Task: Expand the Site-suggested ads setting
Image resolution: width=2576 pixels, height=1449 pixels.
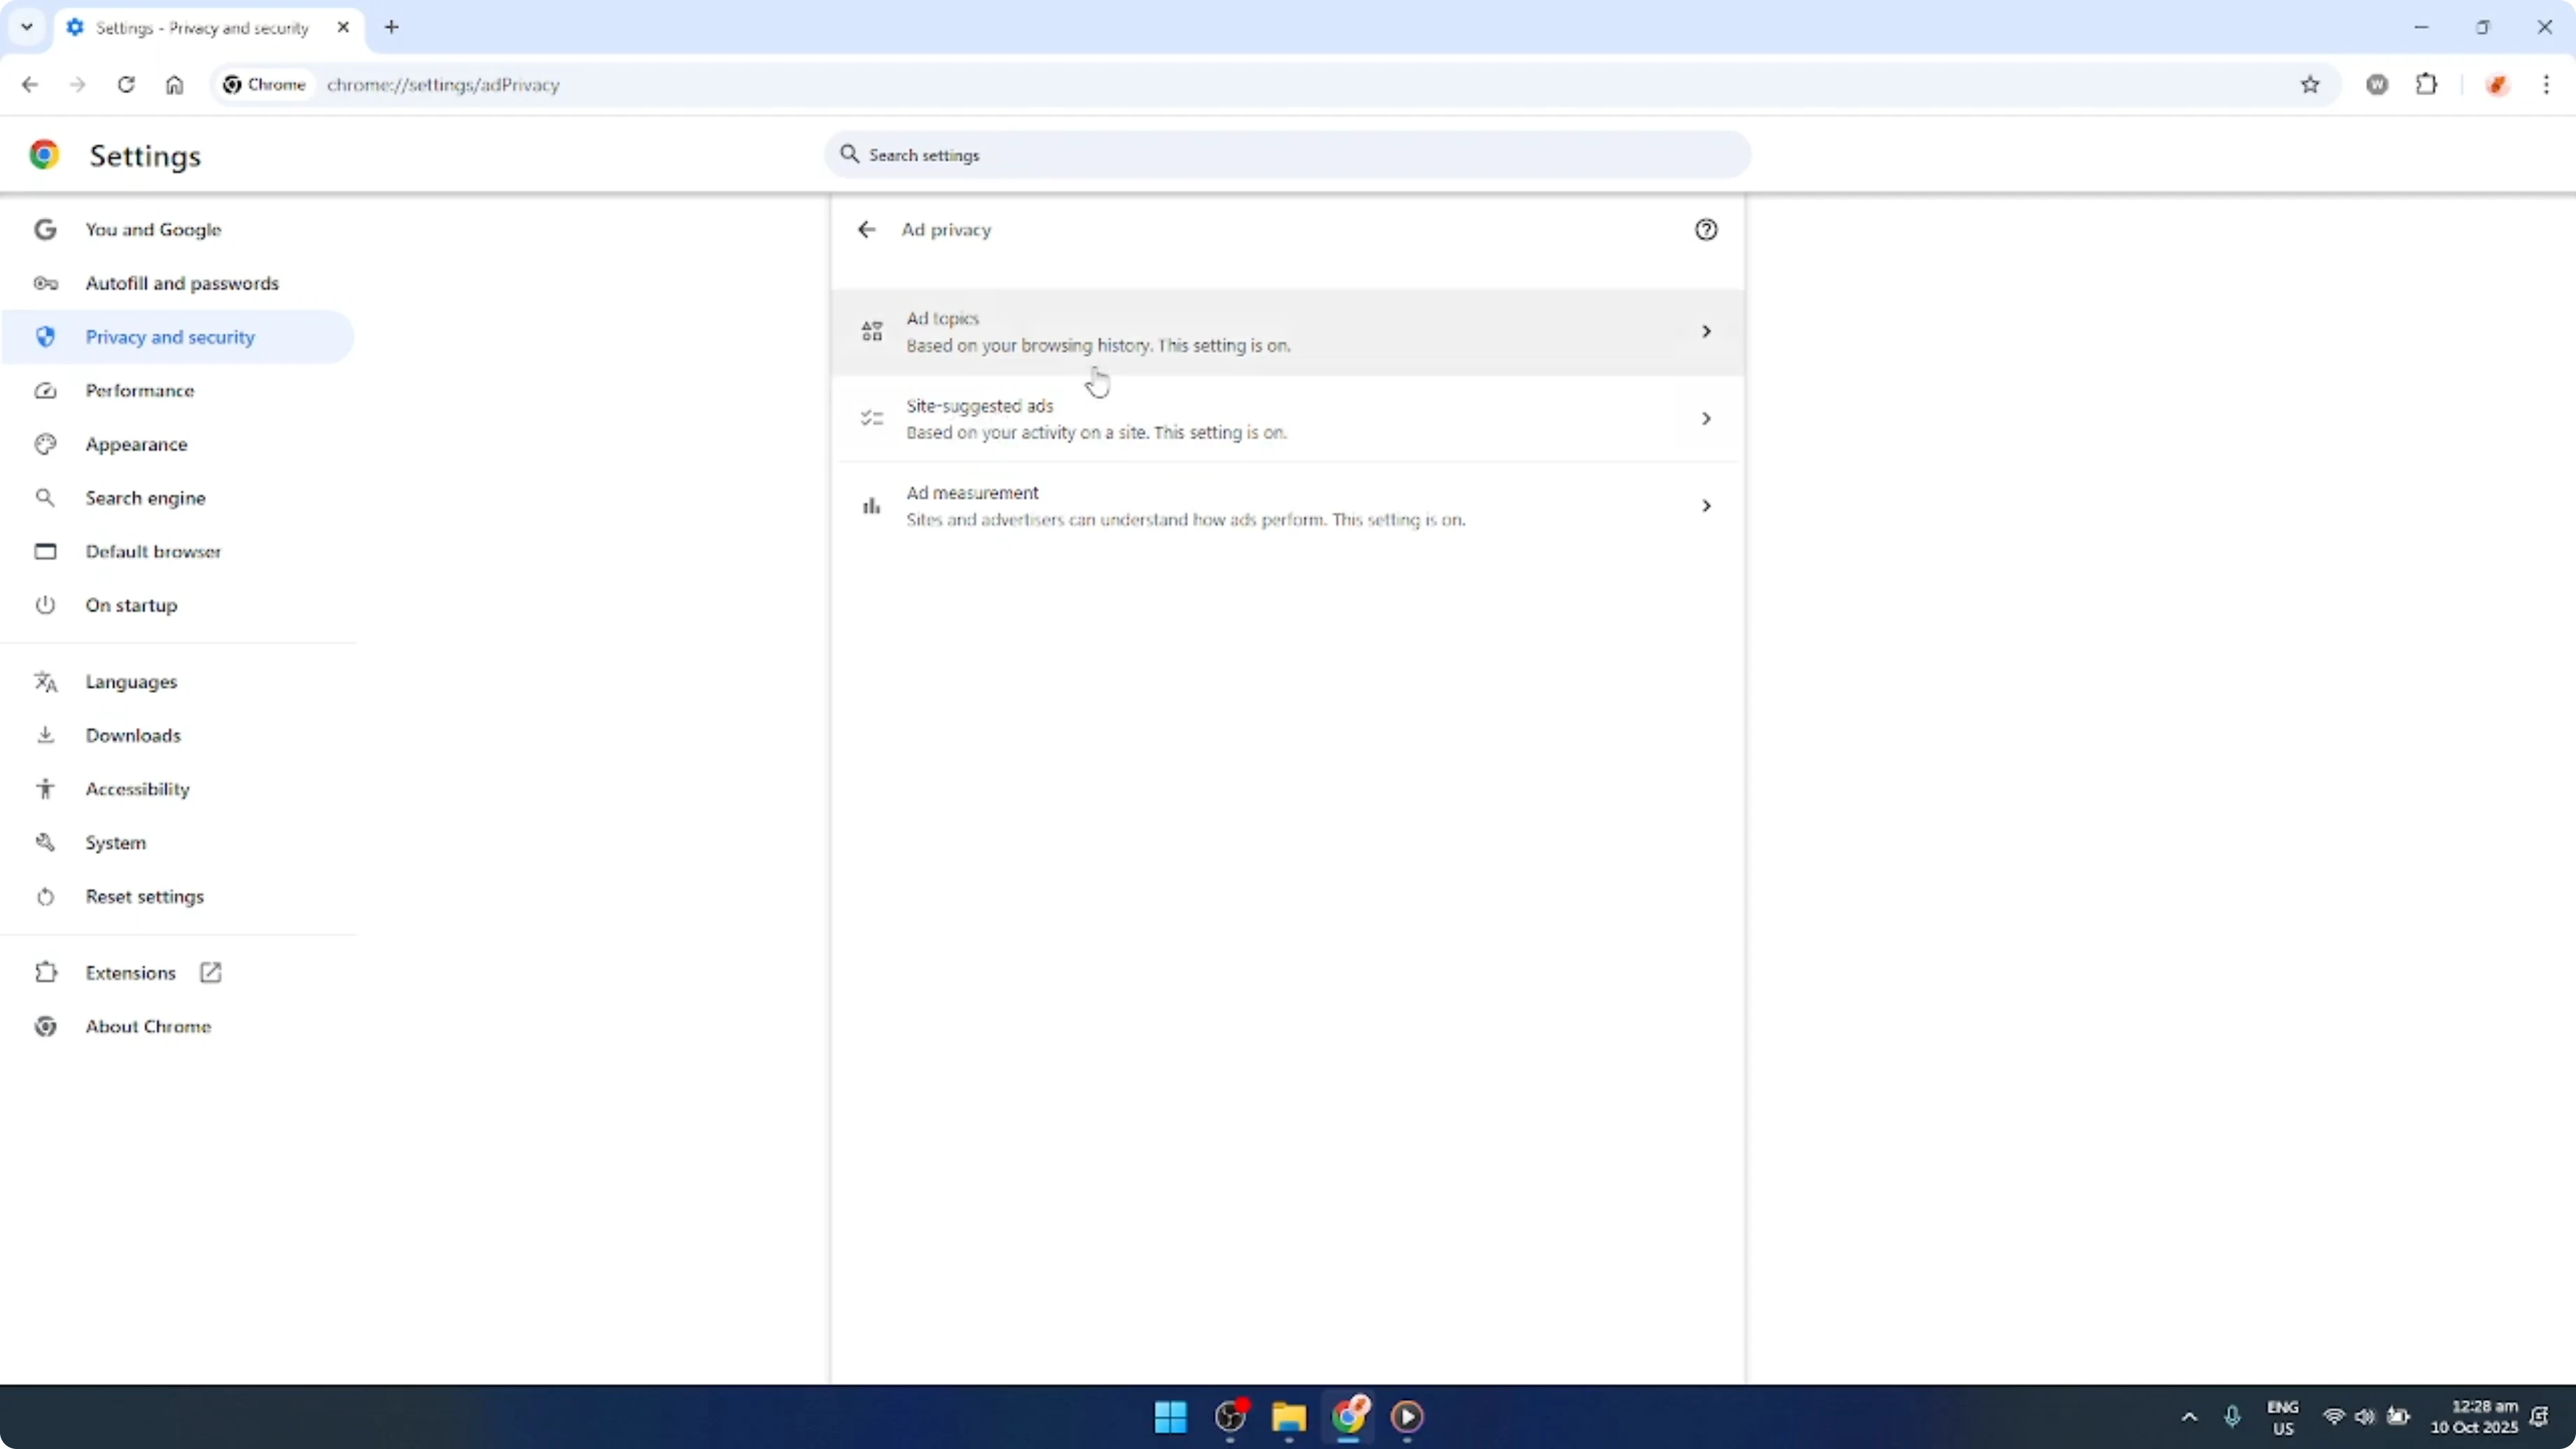Action: pyautogui.click(x=1286, y=418)
